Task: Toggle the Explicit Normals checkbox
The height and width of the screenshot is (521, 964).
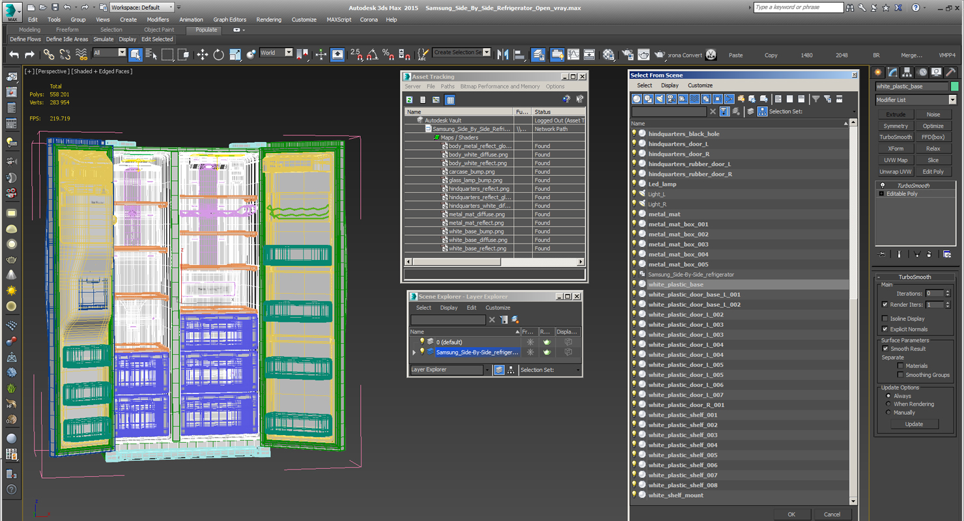Action: [885, 329]
